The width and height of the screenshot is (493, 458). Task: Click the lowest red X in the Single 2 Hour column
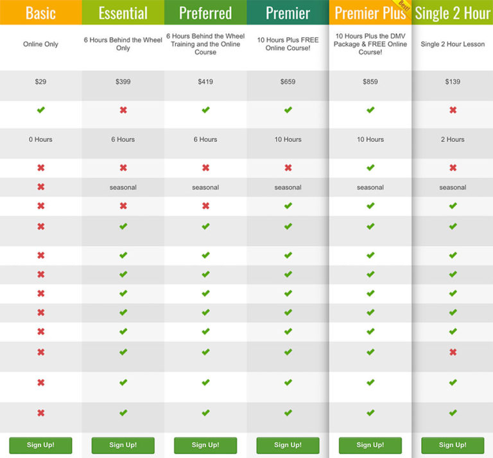coord(453,352)
